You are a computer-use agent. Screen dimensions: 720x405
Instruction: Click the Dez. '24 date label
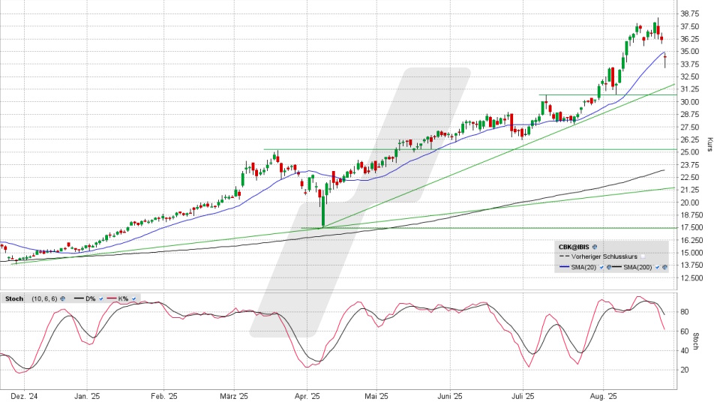click(x=24, y=396)
